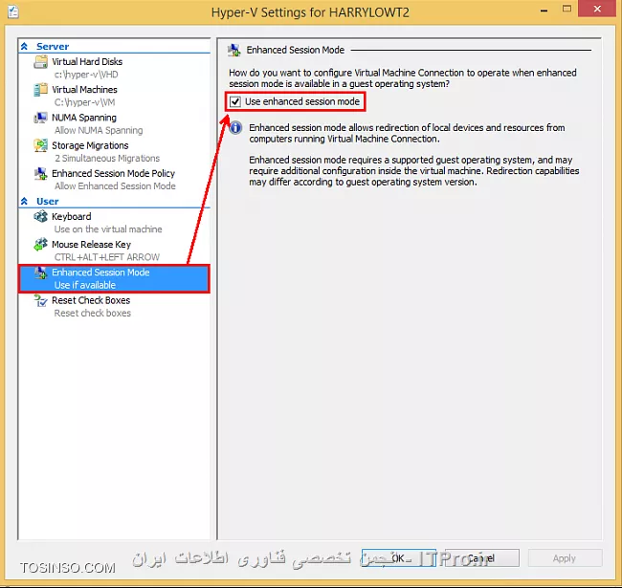Click the Reset Check Boxes icon

point(40,300)
